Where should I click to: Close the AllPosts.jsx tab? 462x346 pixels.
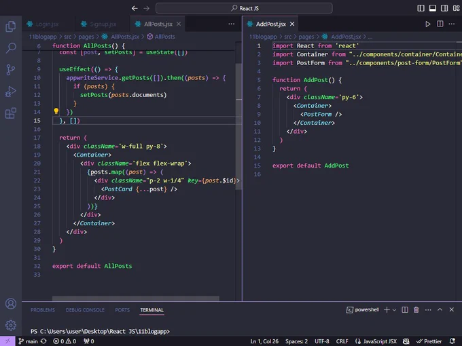179,24
